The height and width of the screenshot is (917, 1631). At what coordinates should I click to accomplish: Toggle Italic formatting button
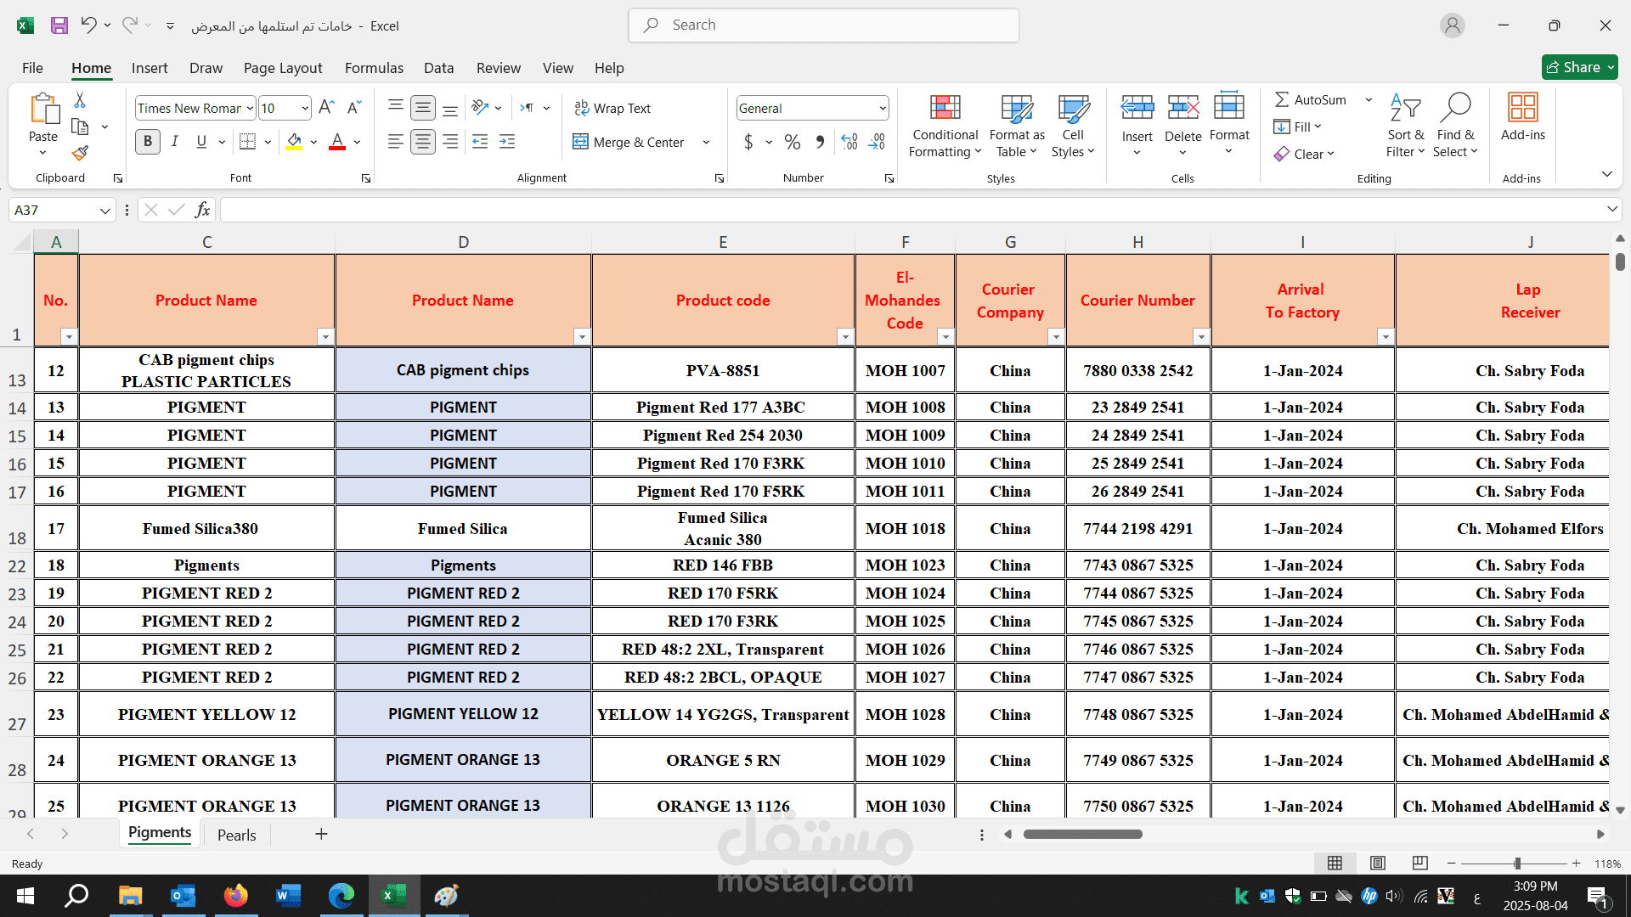[x=174, y=142]
